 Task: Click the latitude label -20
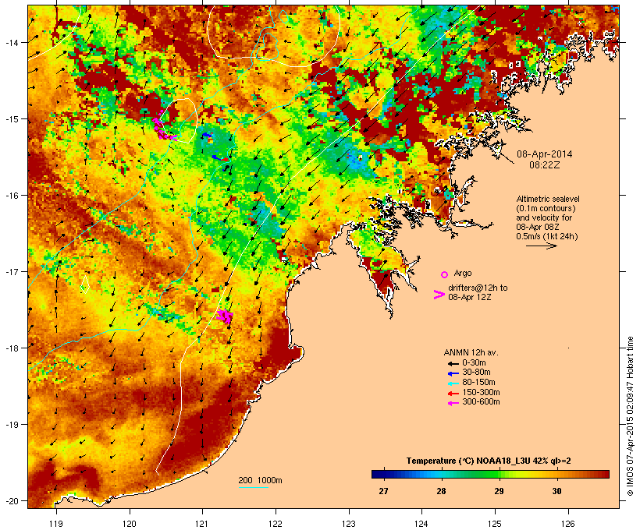(x=12, y=500)
